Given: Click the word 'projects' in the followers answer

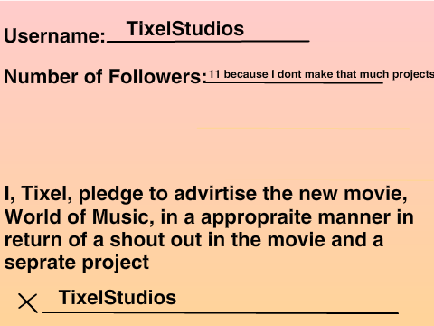Looking at the screenshot, I should pyautogui.click(x=413, y=75).
